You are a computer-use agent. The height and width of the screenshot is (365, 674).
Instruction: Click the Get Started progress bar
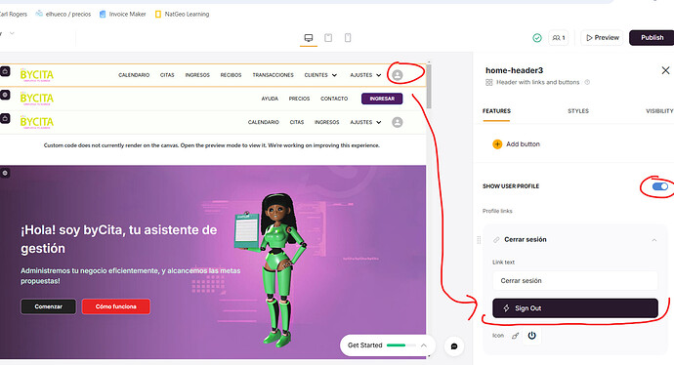[x=400, y=345]
